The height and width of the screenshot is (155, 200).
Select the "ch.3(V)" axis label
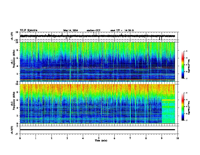tap(12, 130)
